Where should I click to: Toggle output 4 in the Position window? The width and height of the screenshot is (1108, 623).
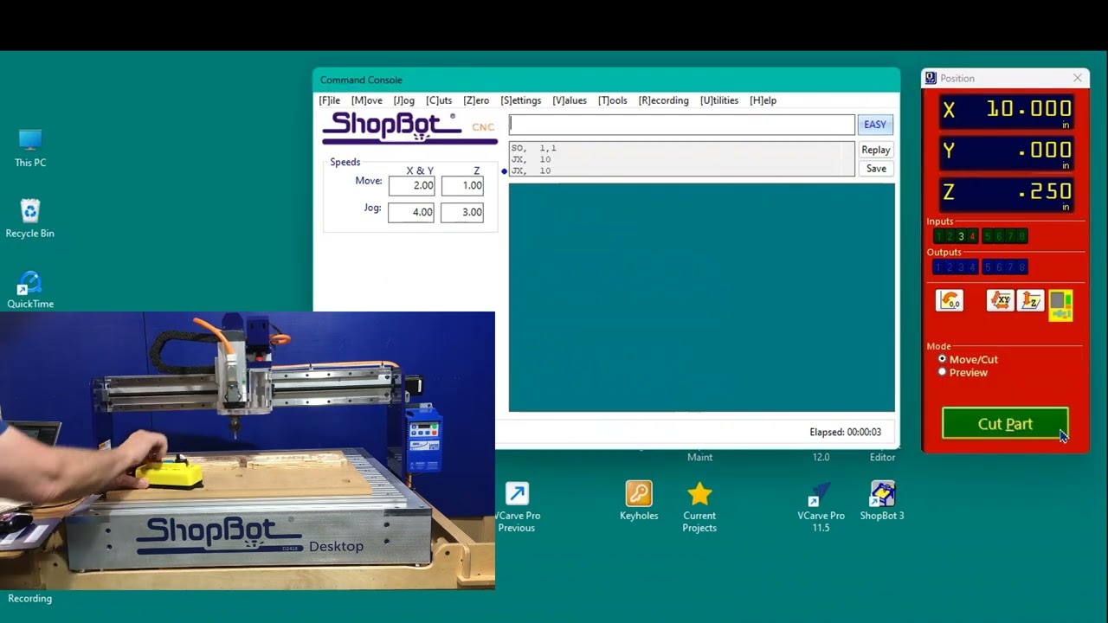coord(972,267)
